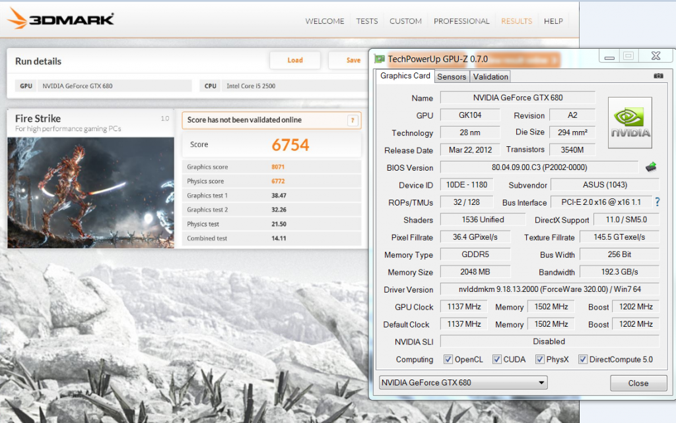Image resolution: width=676 pixels, height=423 pixels.
Task: Switch to the Sensors tab in GPU-Z
Action: pos(452,76)
